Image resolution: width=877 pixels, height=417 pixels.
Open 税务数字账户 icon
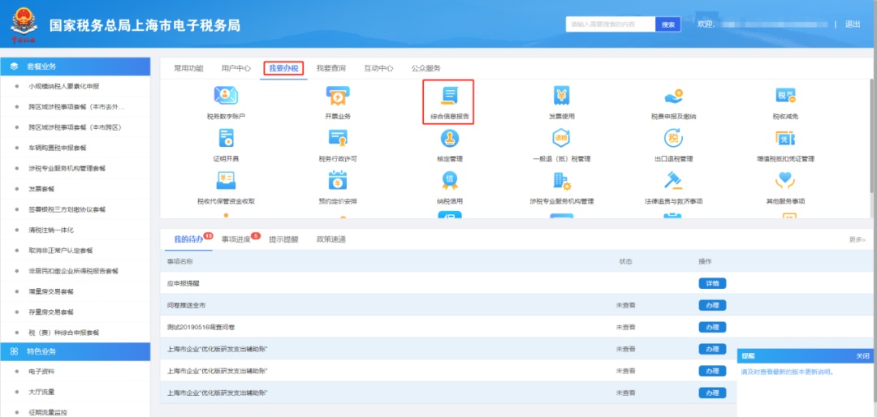(225, 97)
